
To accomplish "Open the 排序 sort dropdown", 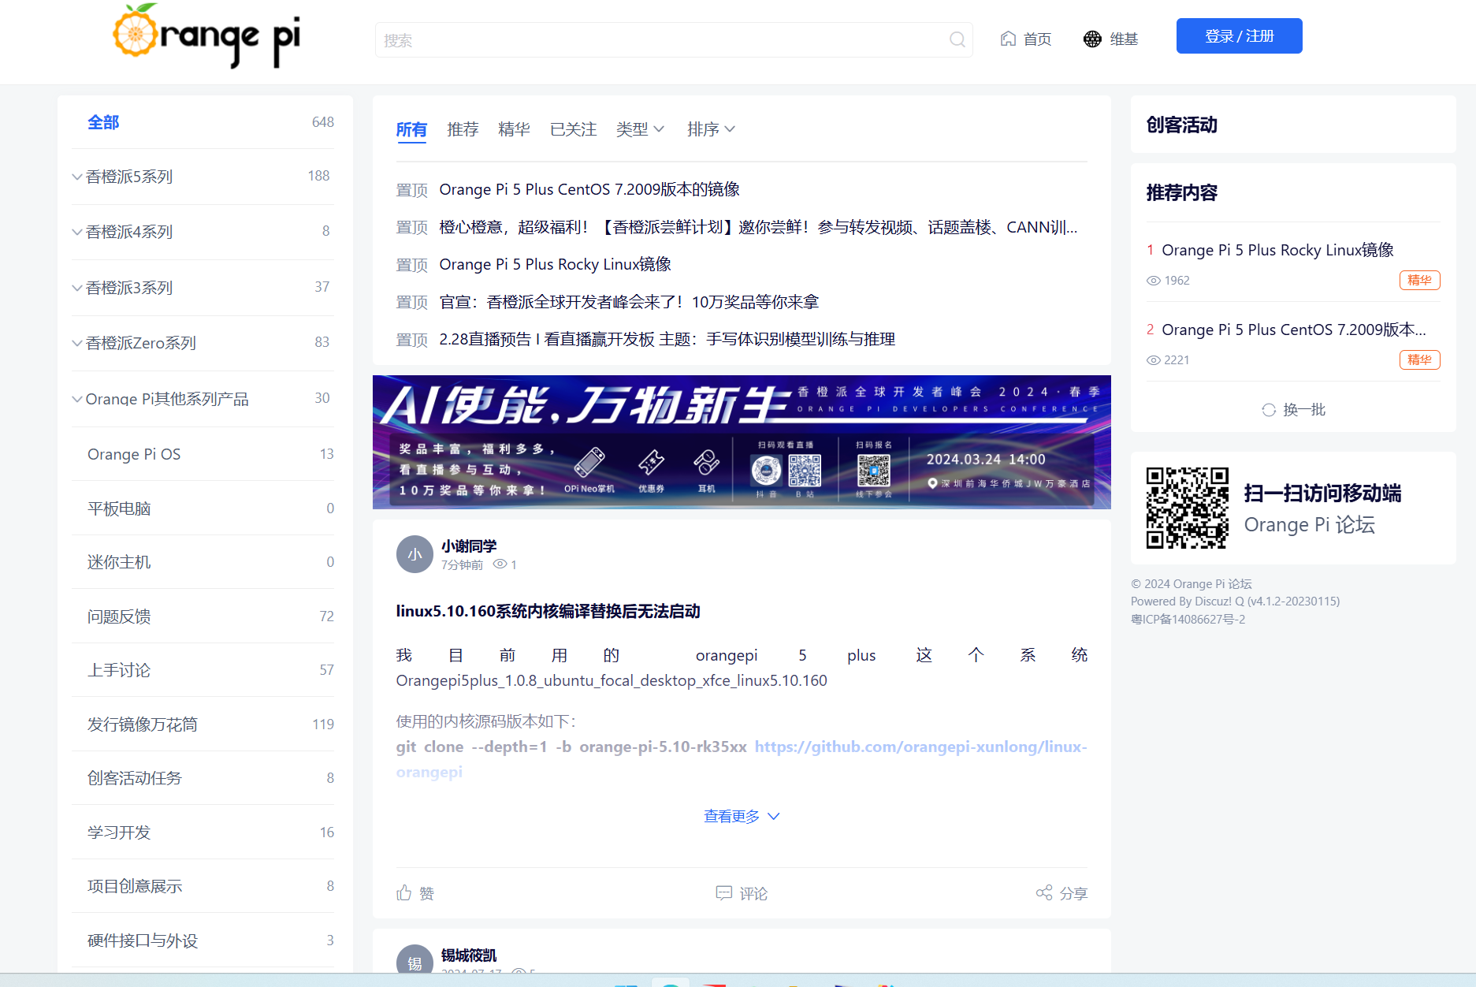I will [711, 129].
